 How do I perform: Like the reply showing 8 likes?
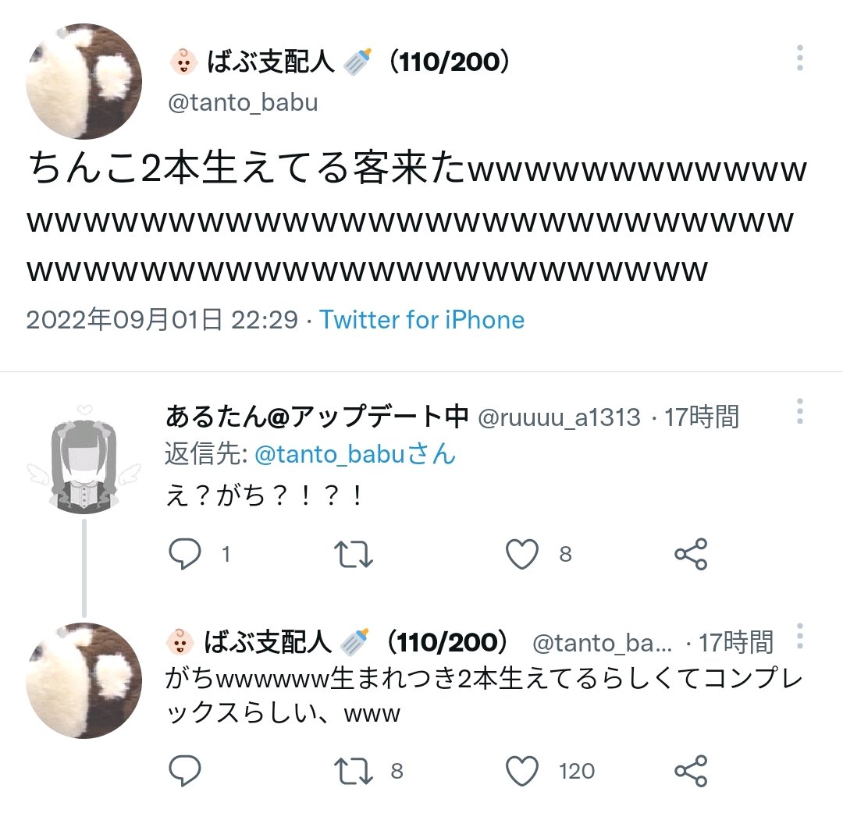click(522, 554)
